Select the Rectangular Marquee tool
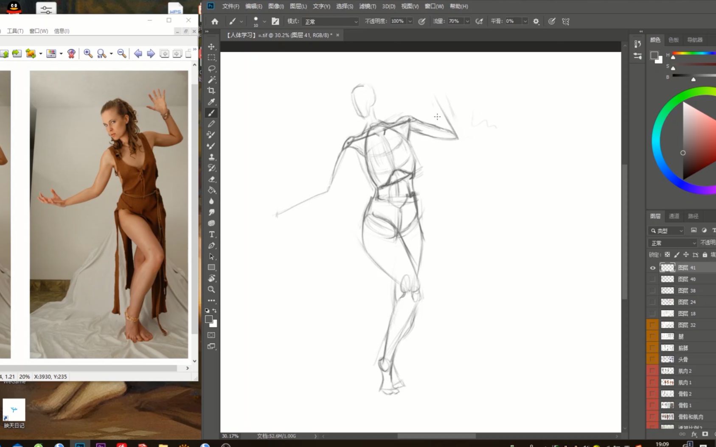This screenshot has height=447, width=716. [x=211, y=57]
